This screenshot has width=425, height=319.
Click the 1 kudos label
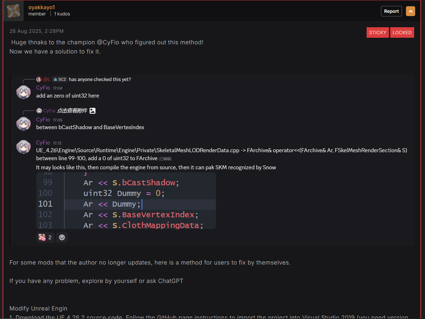[62, 14]
